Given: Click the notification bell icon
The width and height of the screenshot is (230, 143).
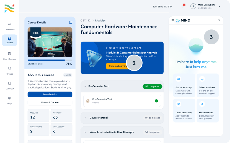Looking at the screenshot, I should coord(183,6).
